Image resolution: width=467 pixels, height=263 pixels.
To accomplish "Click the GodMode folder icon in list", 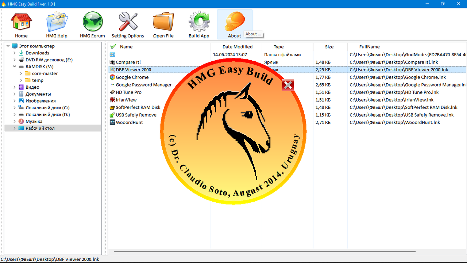I will [112, 54].
